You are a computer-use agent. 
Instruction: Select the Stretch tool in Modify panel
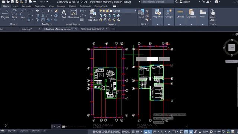37,20
